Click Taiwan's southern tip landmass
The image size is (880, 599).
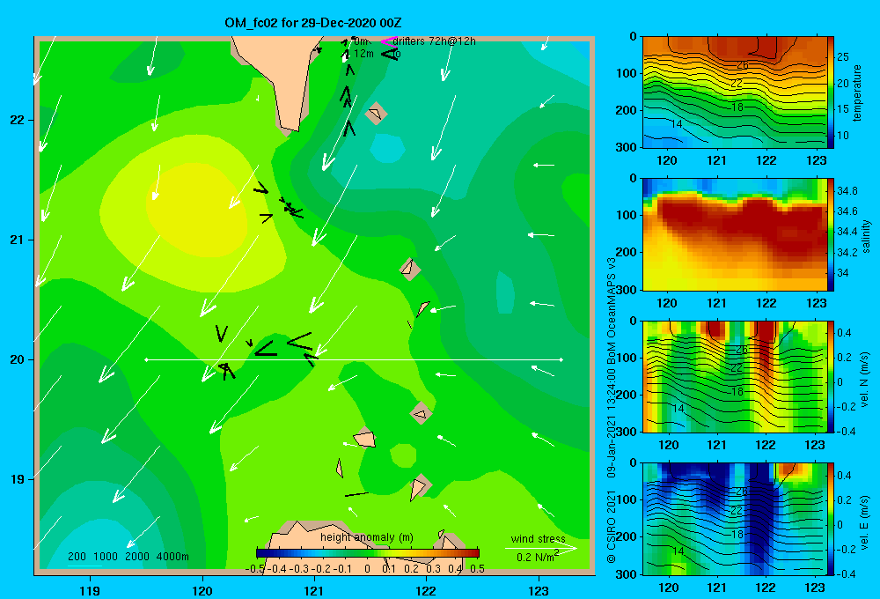click(281, 78)
